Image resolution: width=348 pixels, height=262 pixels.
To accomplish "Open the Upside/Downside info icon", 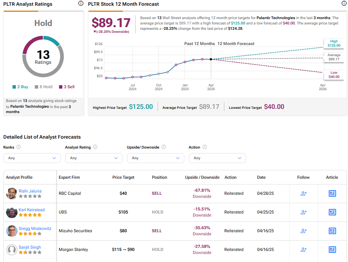I will 164,147.
